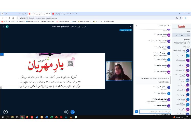
Task: Open the 'Adobe Acrobat' bookmark
Action: click(x=109, y=22)
